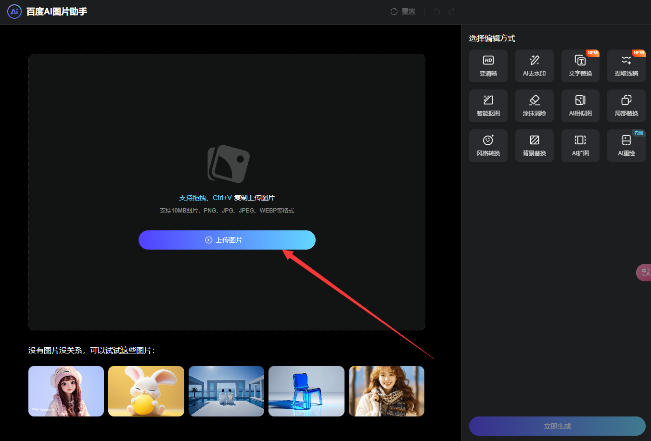Image resolution: width=651 pixels, height=441 pixels.
Task: Click the undo arrow icon
Action: coord(437,12)
